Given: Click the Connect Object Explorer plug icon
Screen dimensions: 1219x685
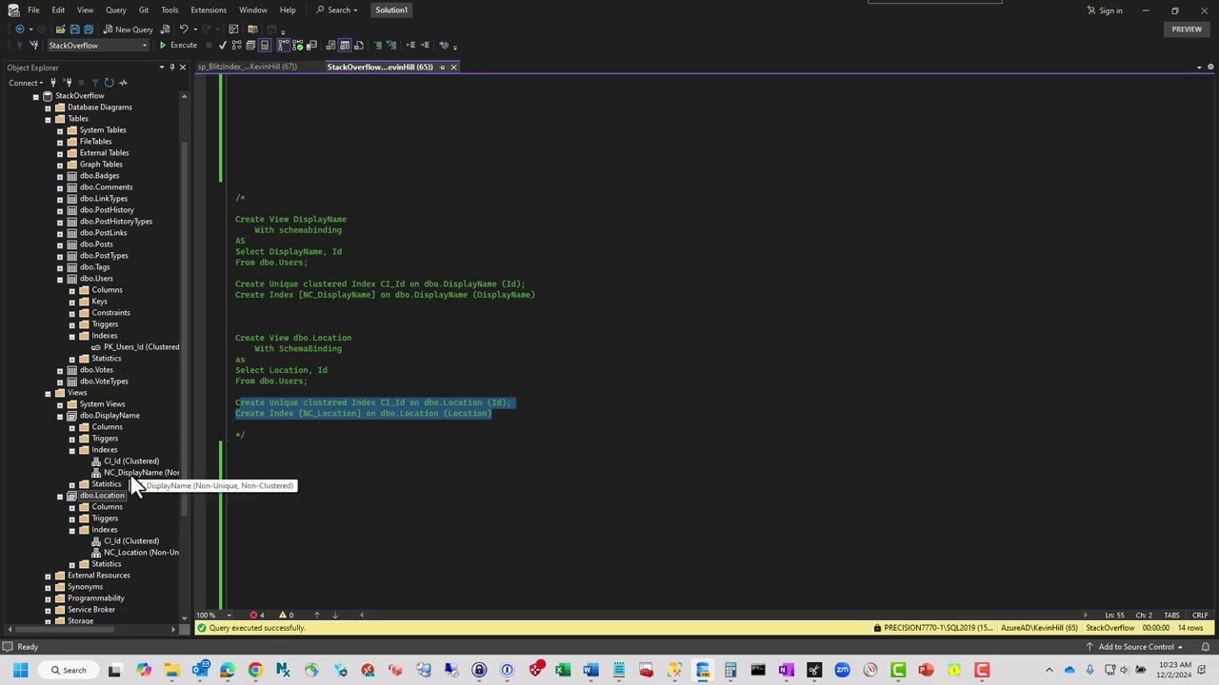Looking at the screenshot, I should click(53, 83).
